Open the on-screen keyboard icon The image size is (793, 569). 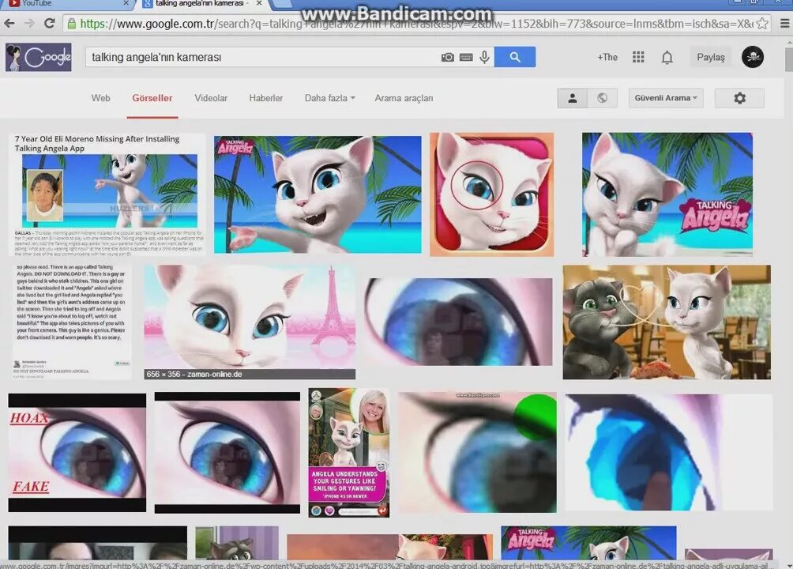466,57
